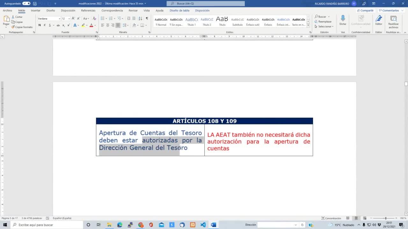Open Visual Studio Code from taskbar
The height and width of the screenshot is (229, 408).
(203, 225)
